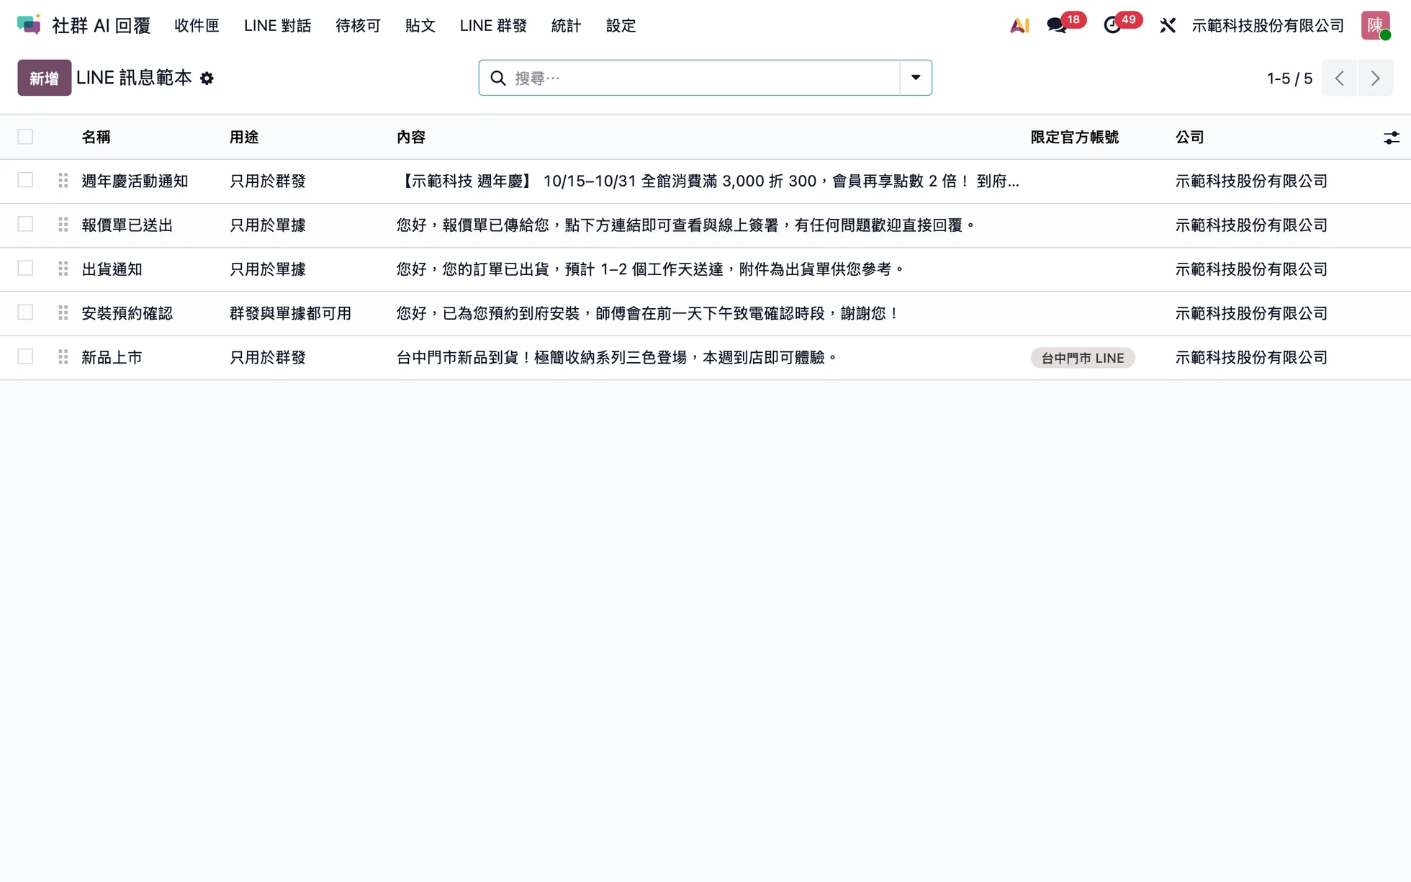The image size is (1411, 882).
Task: Open the 報價單已送出 record
Action: pos(127,225)
